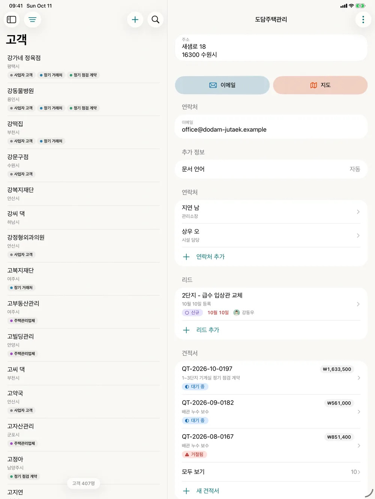Image resolution: width=375 pixels, height=499 pixels.
Task: Check battery icon in status bar
Action: 360,6
